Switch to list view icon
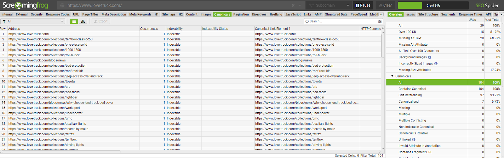This screenshot has width=504, height=158. point(74,21)
